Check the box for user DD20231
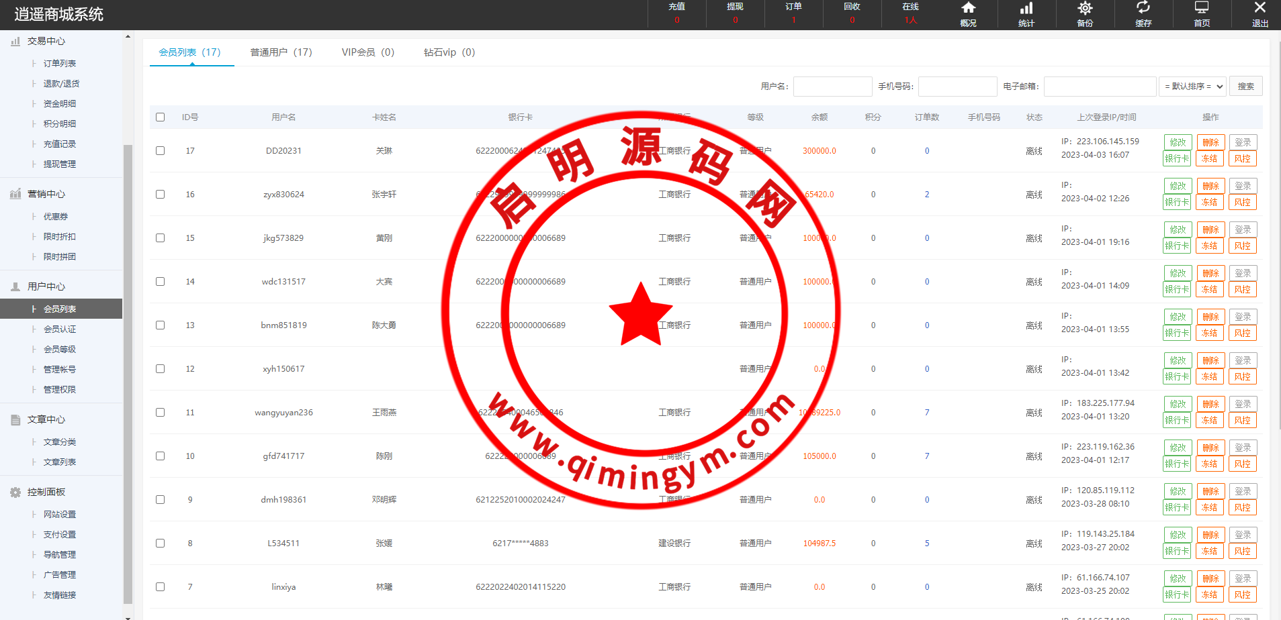The height and width of the screenshot is (620, 1281). coord(160,150)
